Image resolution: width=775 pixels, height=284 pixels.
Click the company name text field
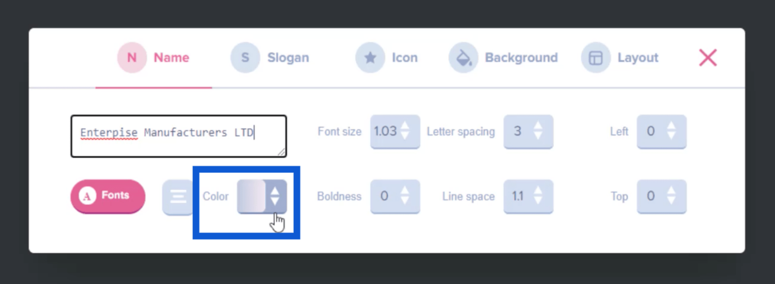click(179, 136)
